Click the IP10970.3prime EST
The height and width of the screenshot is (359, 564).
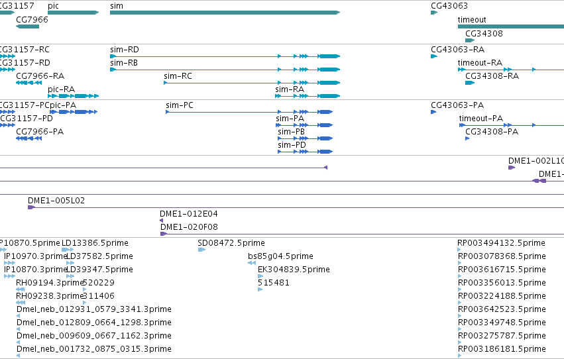click(9, 263)
